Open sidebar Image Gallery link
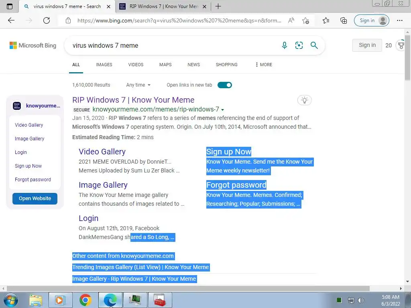Screen dimensions: 411x308 coord(30,138)
